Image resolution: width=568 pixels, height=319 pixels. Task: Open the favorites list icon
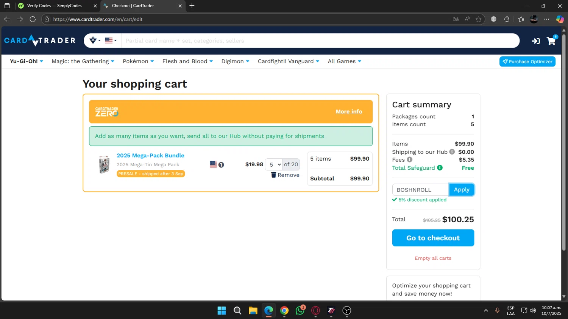(521, 19)
